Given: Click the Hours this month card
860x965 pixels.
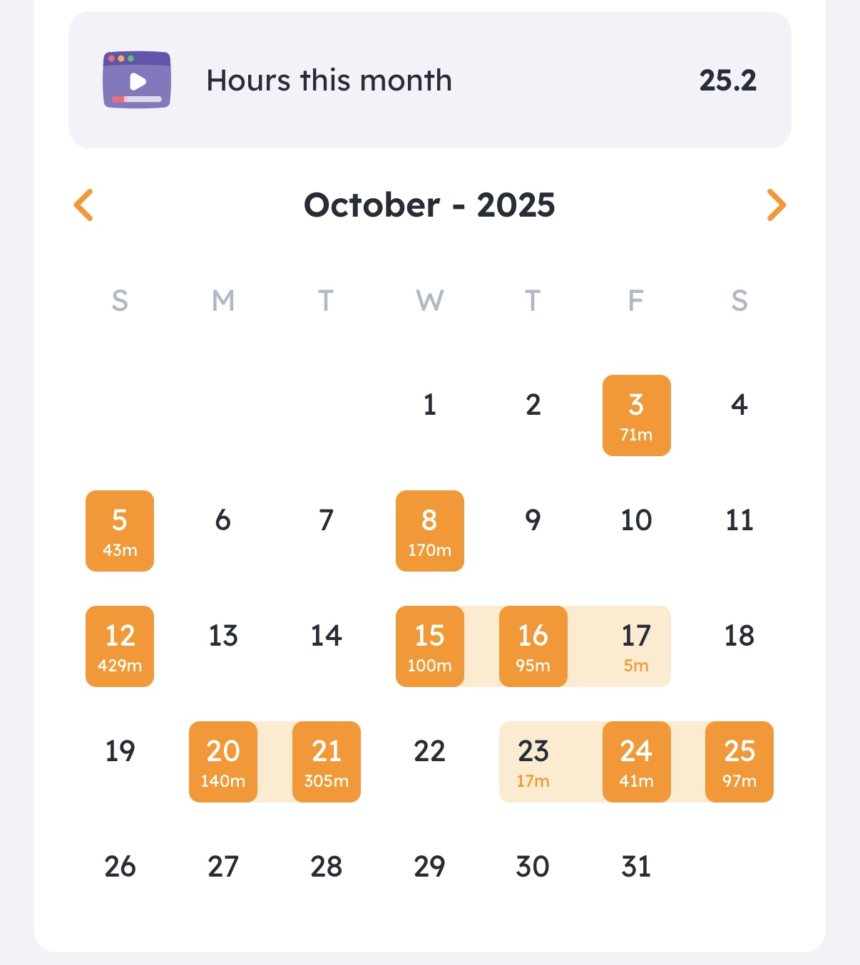Looking at the screenshot, I should tap(429, 80).
